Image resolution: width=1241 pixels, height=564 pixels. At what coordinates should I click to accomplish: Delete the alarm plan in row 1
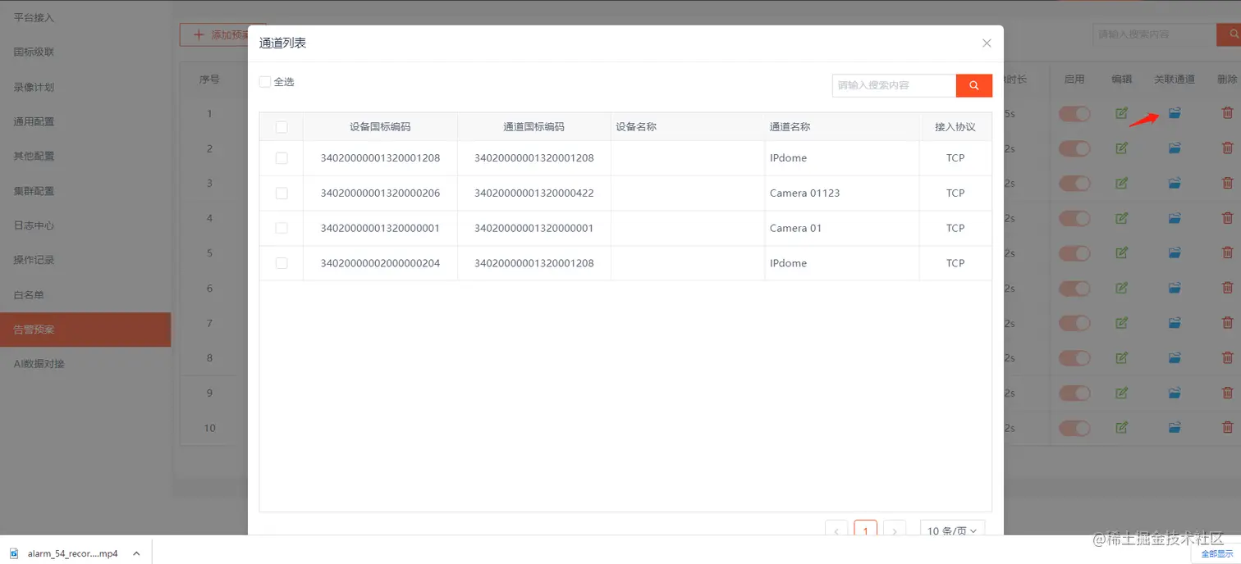(x=1227, y=113)
